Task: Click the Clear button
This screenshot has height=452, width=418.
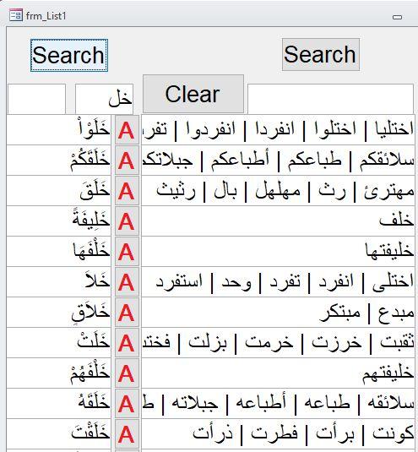Action: click(193, 94)
